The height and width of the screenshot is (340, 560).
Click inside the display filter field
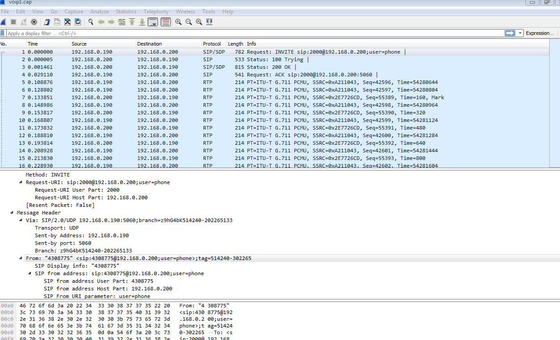click(250, 34)
